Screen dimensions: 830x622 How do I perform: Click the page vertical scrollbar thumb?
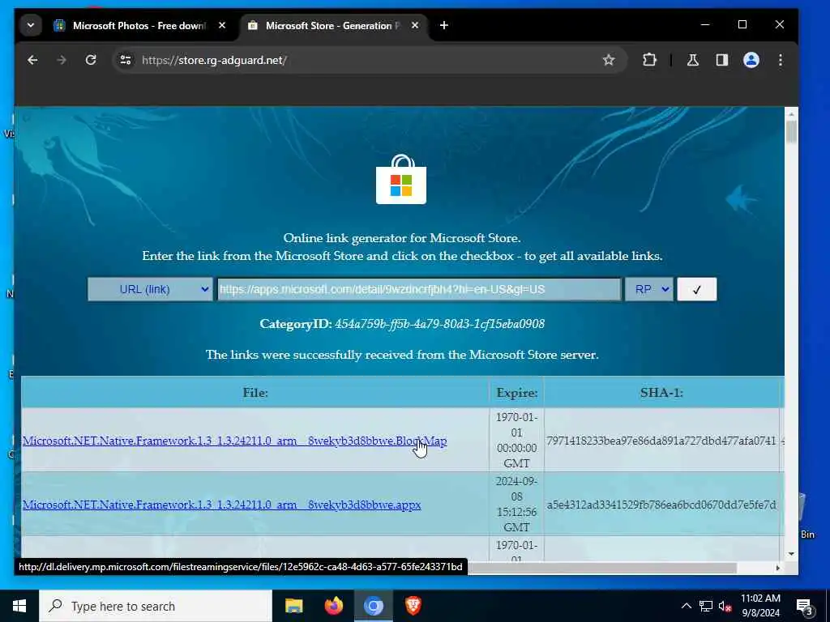click(x=791, y=132)
